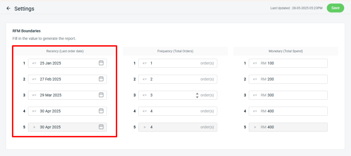Open calendar for 27 Feb 2025 recency

101,79
